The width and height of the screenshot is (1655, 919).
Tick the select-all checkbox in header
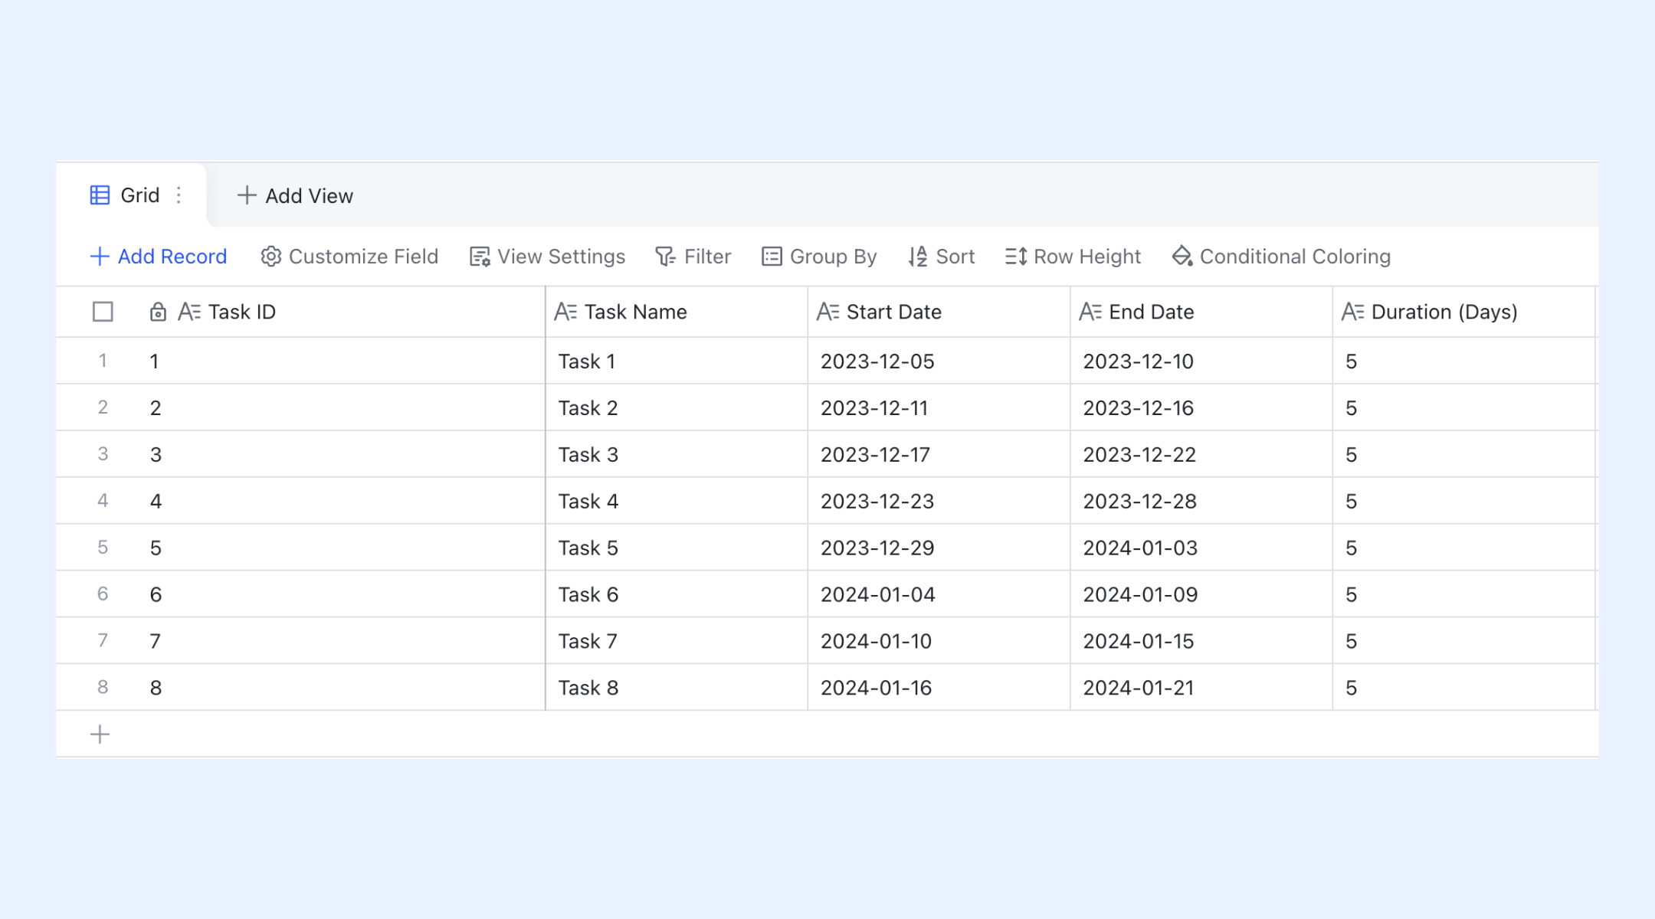tap(103, 312)
